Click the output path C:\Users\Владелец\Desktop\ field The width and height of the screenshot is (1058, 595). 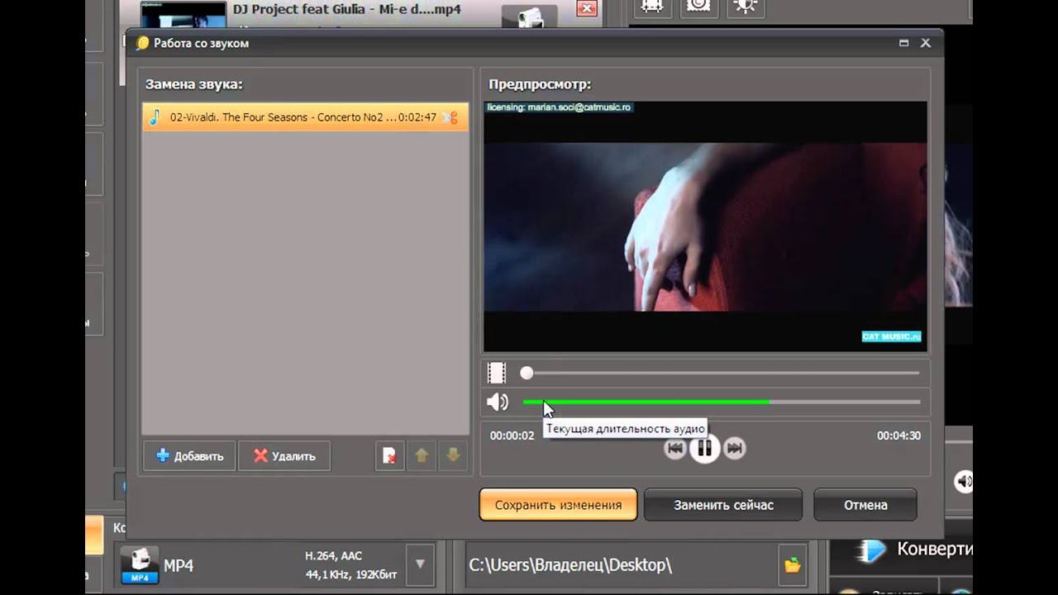coord(622,565)
